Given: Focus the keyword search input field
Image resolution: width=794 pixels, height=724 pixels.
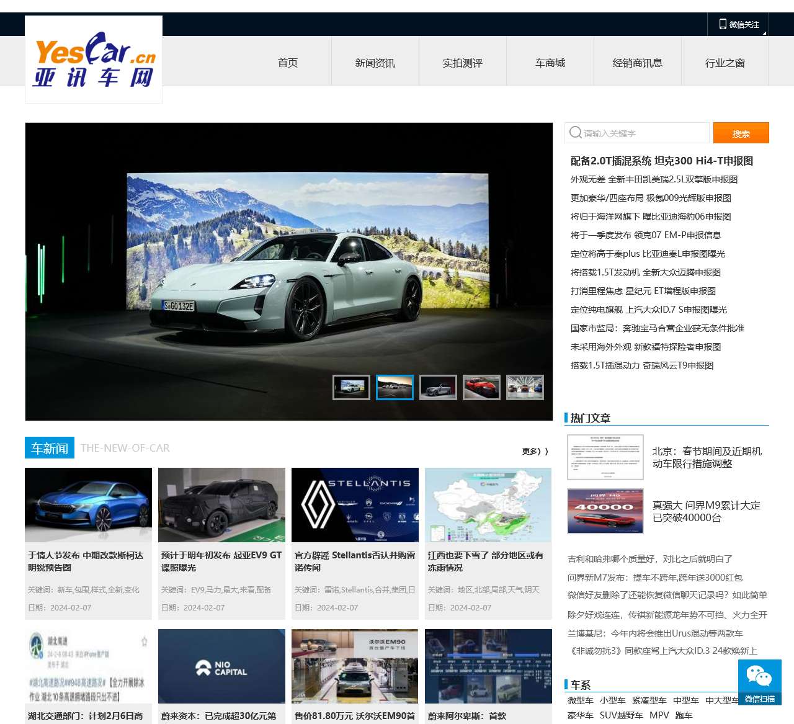Looking at the screenshot, I should [x=642, y=133].
